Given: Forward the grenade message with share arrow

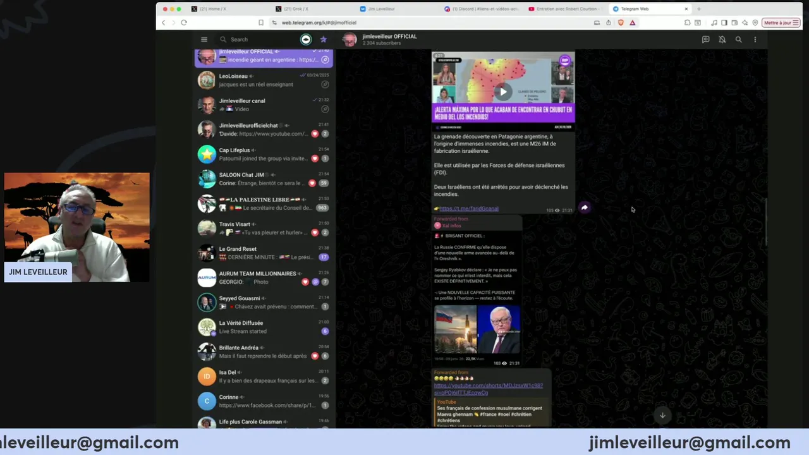Looking at the screenshot, I should tap(585, 207).
